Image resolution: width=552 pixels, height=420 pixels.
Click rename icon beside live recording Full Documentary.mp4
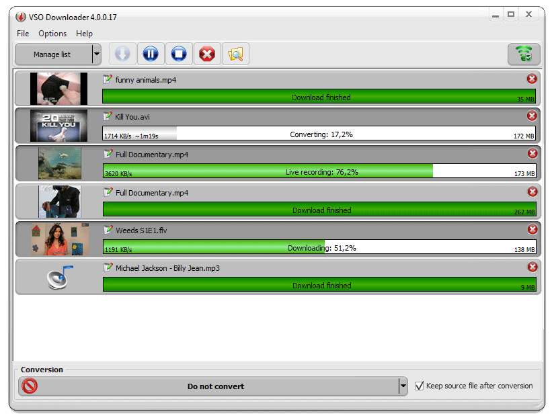108,154
